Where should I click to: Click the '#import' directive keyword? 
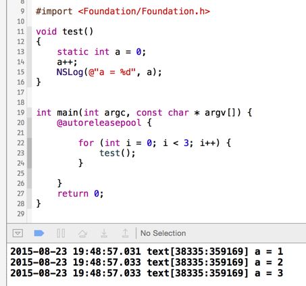[54, 11]
